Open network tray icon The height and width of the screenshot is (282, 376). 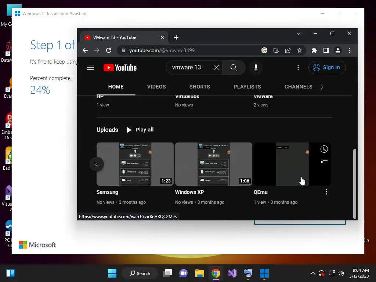pos(332,273)
